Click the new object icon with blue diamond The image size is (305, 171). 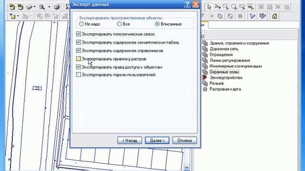tap(12, 16)
